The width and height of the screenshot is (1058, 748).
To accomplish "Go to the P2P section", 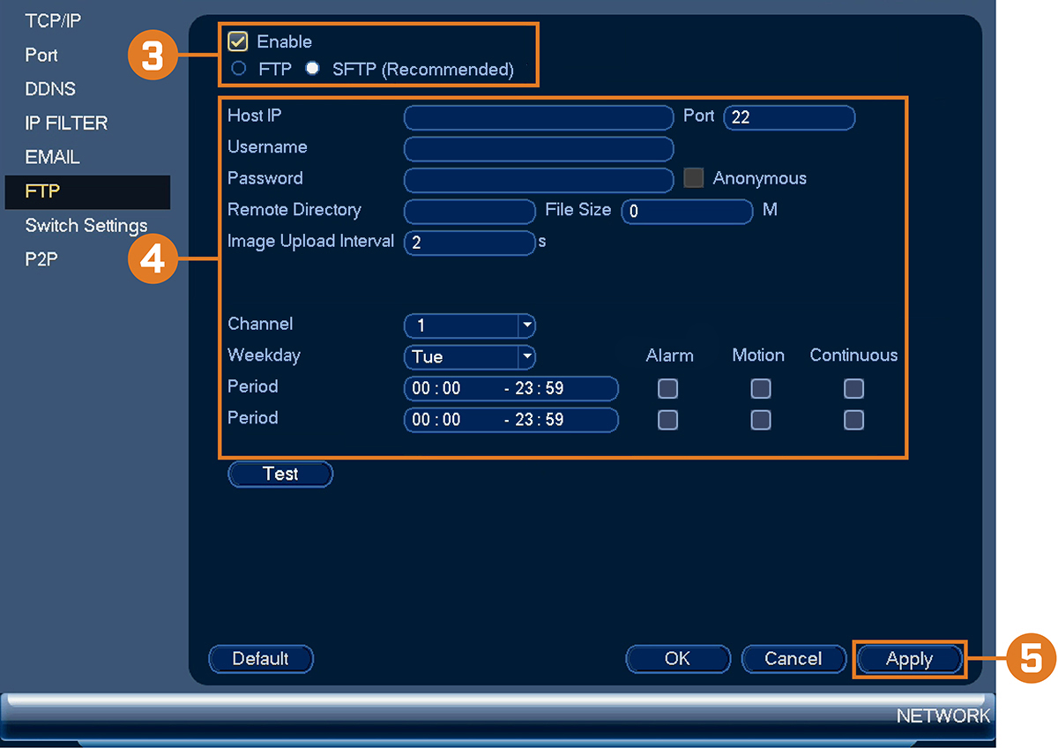I will pyautogui.click(x=41, y=259).
